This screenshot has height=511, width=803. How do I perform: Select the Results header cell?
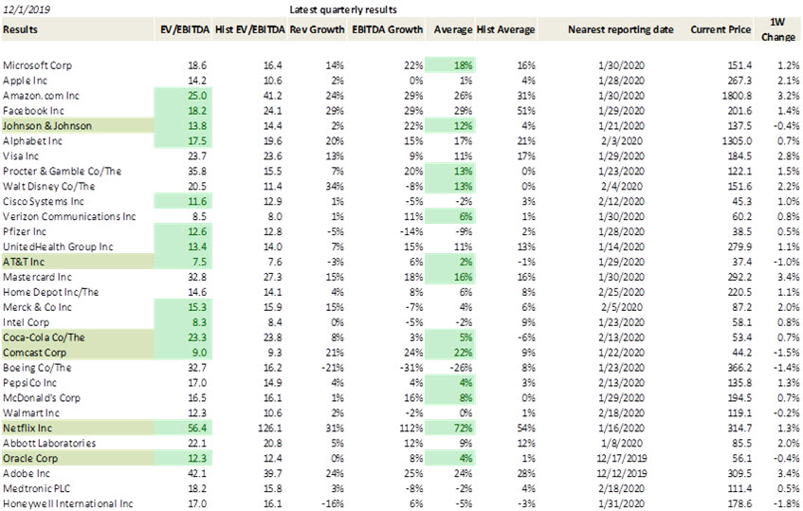21,29
